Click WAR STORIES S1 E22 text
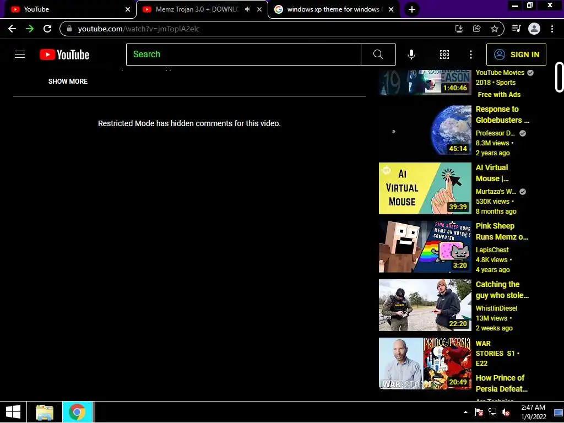This screenshot has width=564, height=423. pos(497,353)
